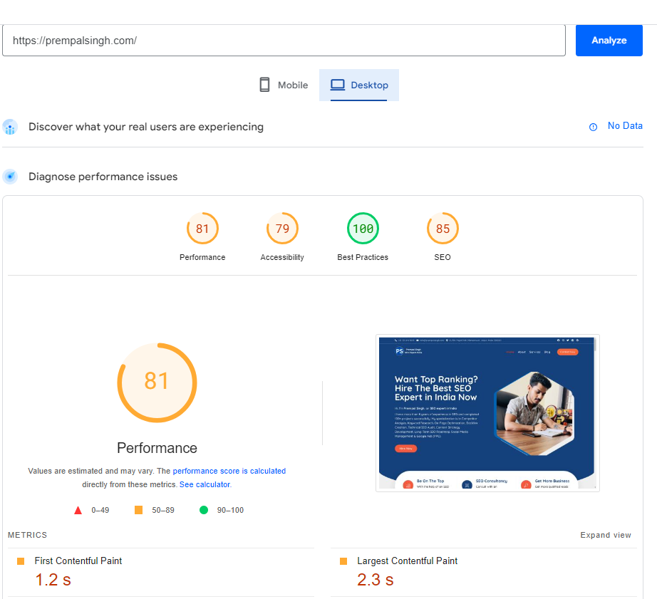Click the Accessibility label under gauge
The width and height of the screenshot is (657, 599).
(x=282, y=257)
